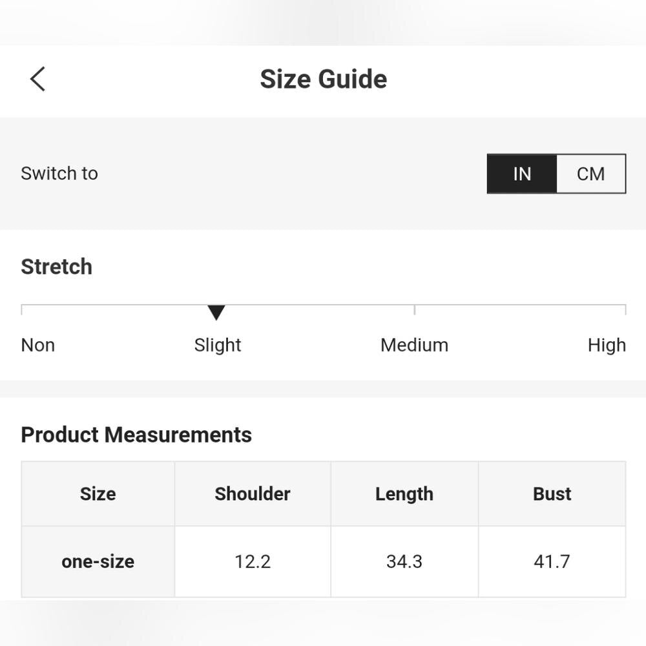Click the black stretch indicator triangle
The width and height of the screenshot is (646, 646).
216,313
